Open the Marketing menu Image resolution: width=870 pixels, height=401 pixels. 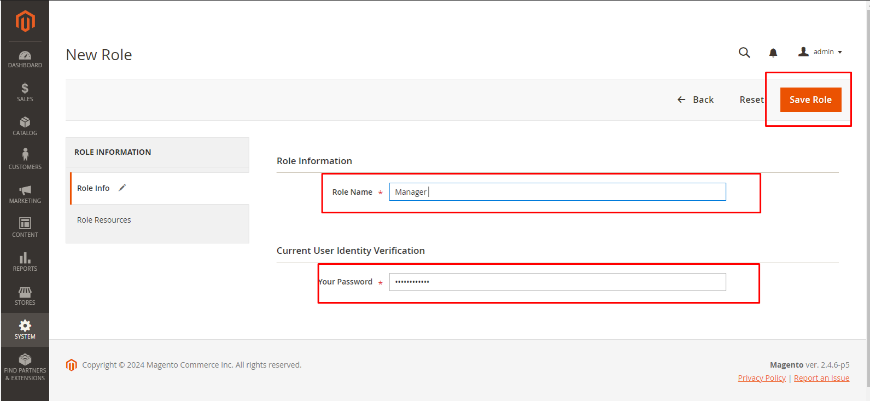(x=25, y=194)
